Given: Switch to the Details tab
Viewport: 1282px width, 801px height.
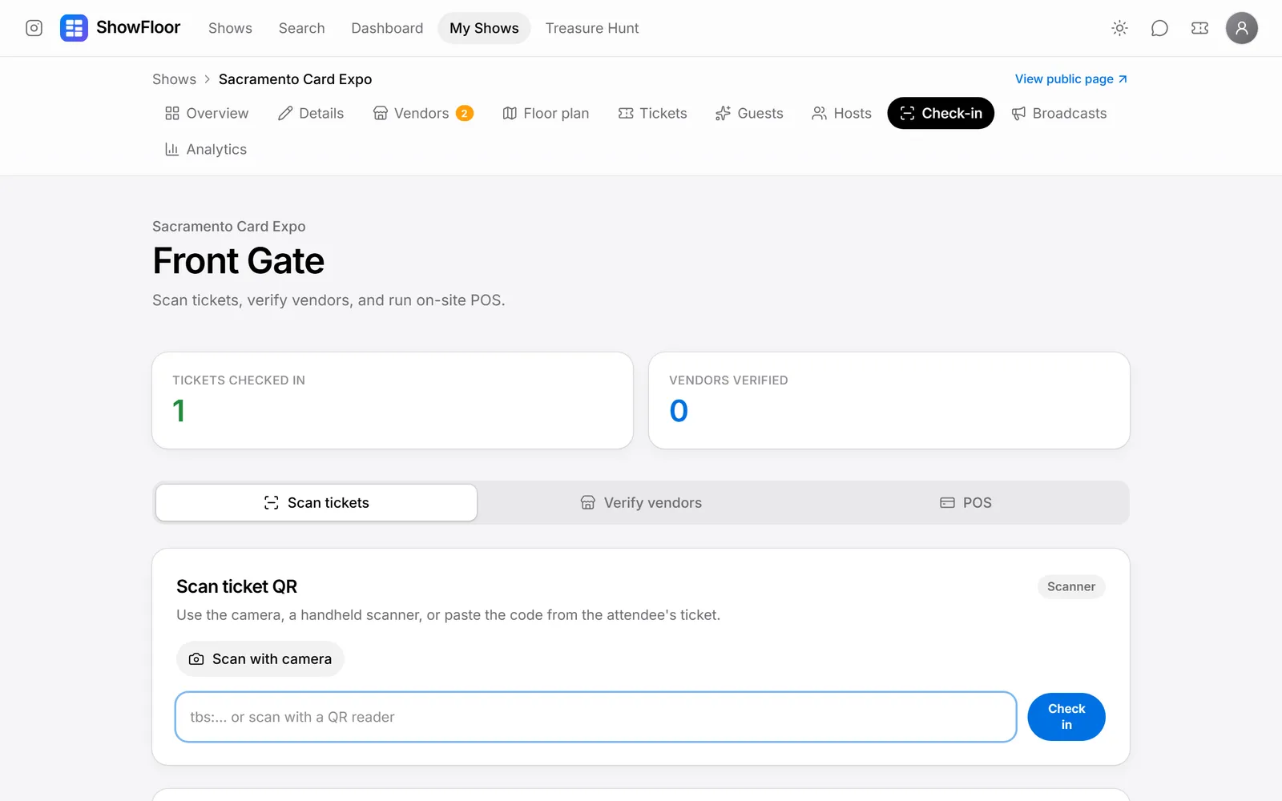Looking at the screenshot, I should pos(311,113).
